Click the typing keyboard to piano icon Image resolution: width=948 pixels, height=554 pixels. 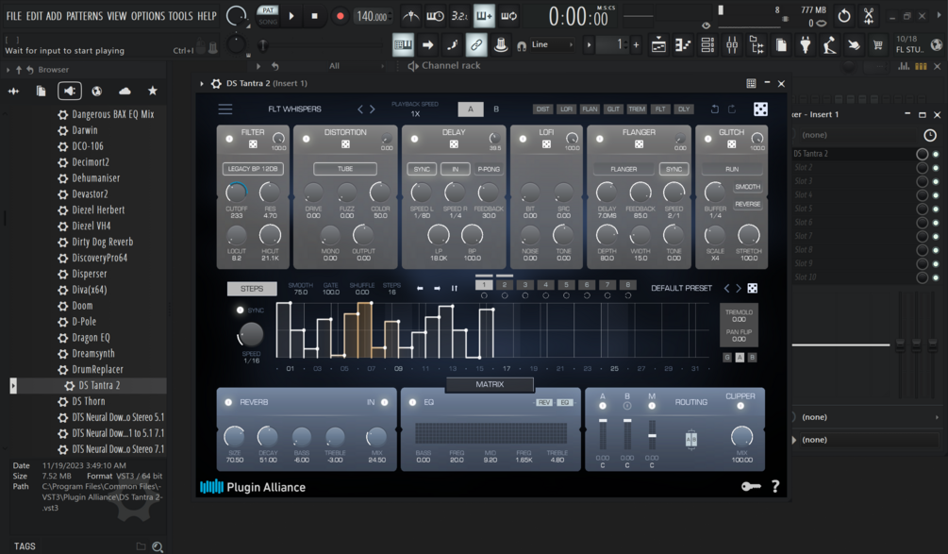[x=403, y=44]
